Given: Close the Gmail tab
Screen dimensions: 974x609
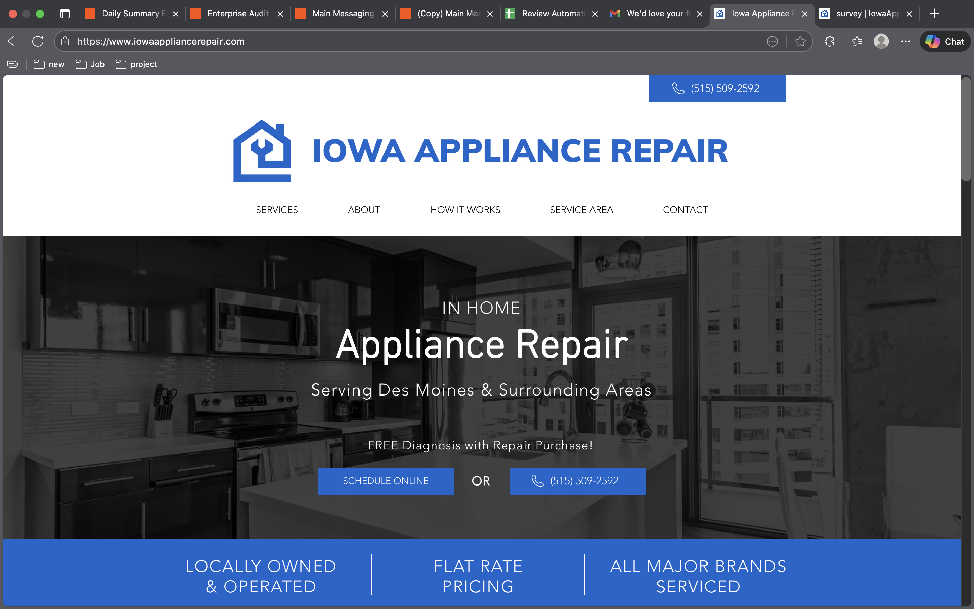Looking at the screenshot, I should click(700, 14).
